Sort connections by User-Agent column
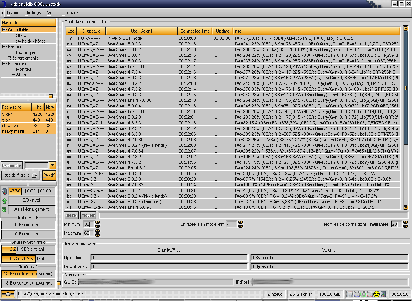 coord(141,31)
